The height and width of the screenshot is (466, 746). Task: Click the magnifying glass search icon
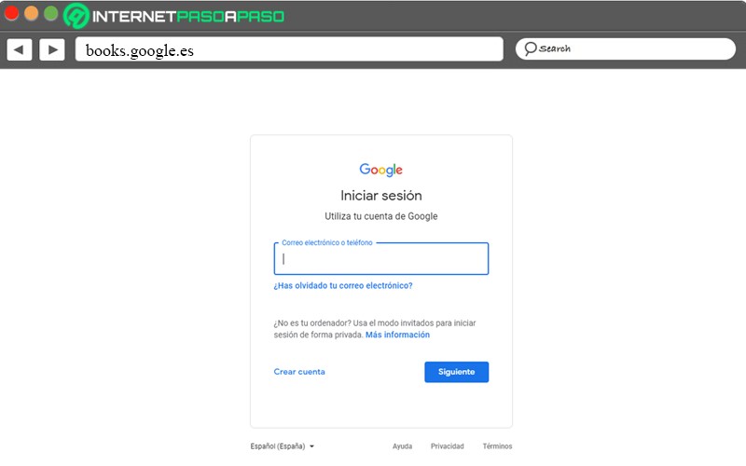tap(530, 48)
